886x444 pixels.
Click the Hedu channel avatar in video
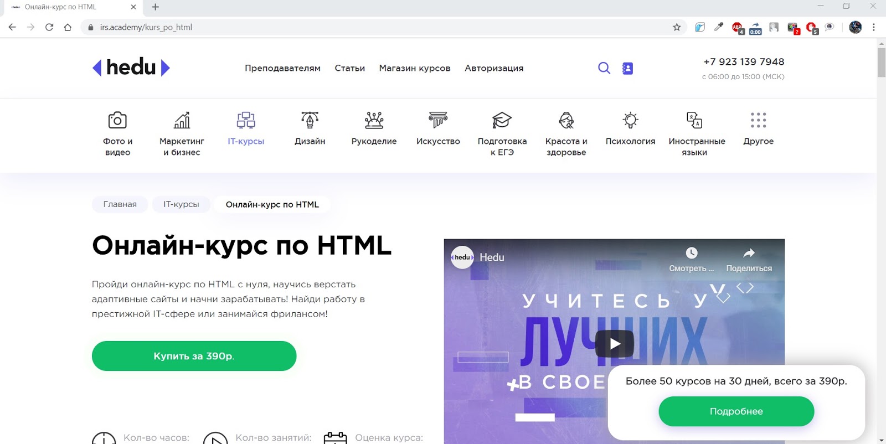pos(462,257)
